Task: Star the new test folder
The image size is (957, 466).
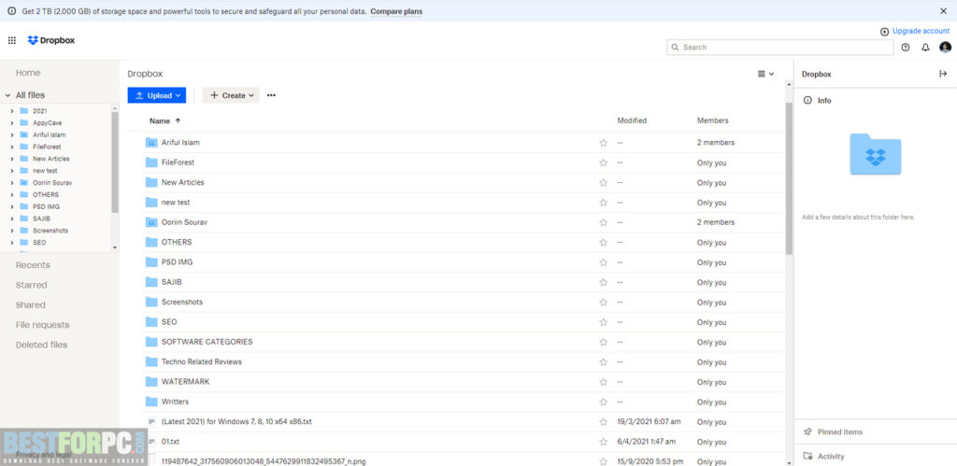Action: click(x=603, y=203)
